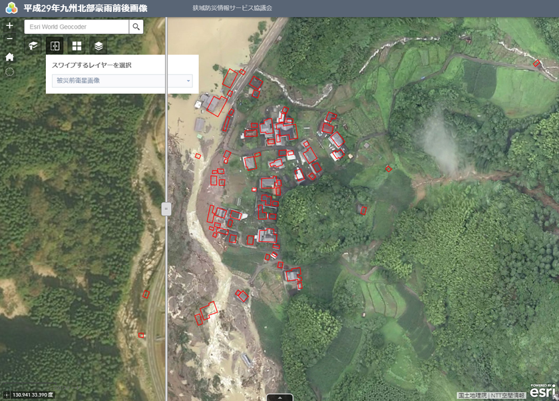Zoom in the map with plus button

9,25
